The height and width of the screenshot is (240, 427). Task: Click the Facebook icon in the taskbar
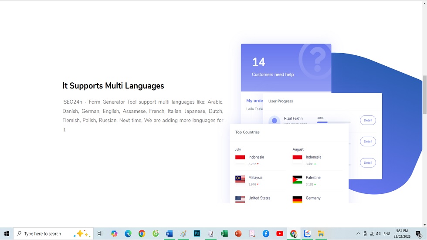(x=266, y=234)
